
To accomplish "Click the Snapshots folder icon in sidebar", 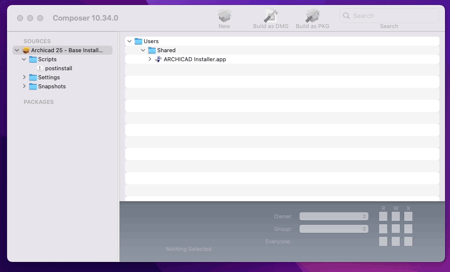I will point(33,86).
